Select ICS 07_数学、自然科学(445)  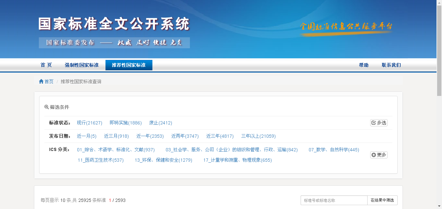pyautogui.click(x=334, y=150)
